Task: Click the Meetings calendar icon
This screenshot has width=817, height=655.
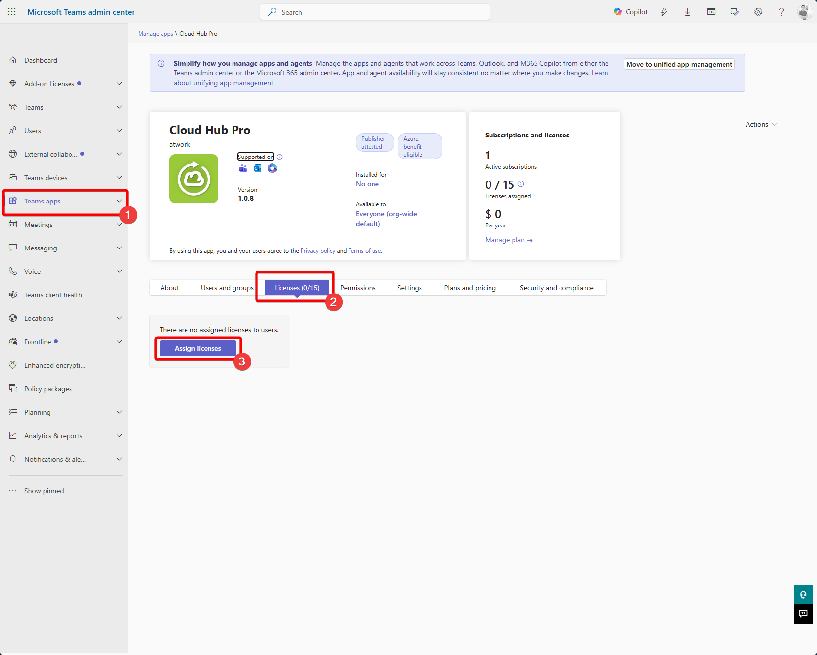Action: point(13,225)
